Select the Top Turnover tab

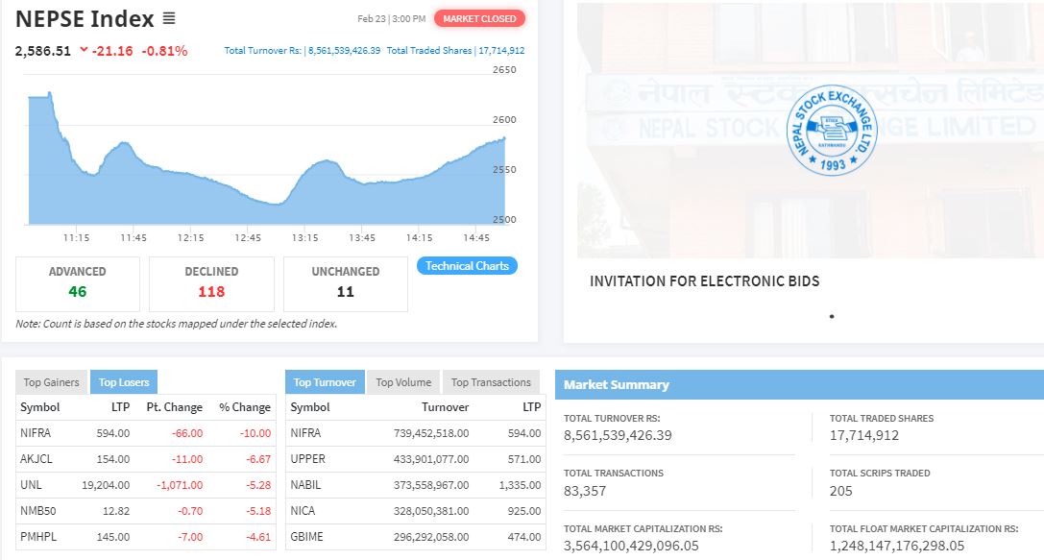click(325, 382)
